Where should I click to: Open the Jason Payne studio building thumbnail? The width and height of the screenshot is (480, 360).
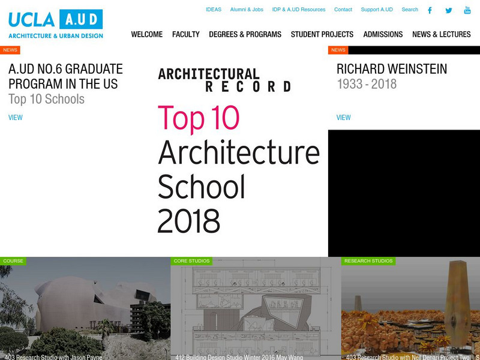[x=85, y=309]
